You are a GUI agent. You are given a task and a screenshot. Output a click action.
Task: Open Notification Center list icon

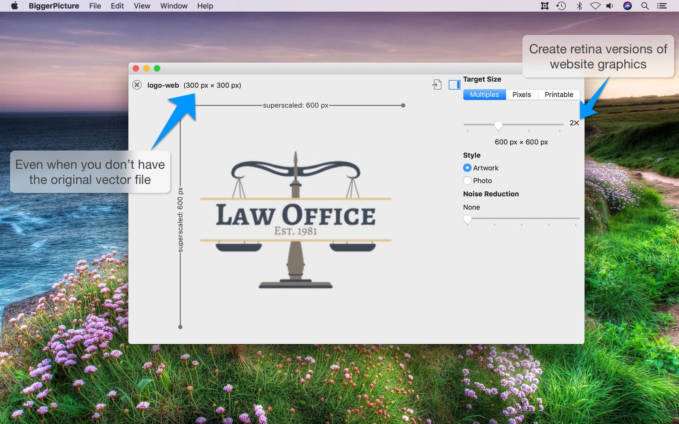tap(662, 6)
